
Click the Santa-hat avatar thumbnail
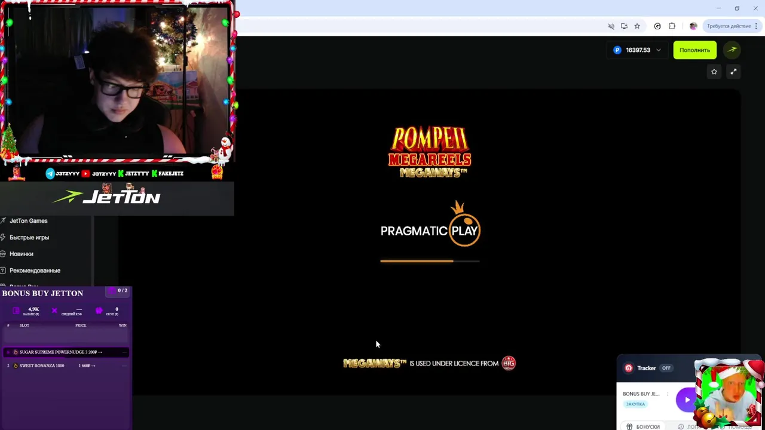(x=729, y=394)
